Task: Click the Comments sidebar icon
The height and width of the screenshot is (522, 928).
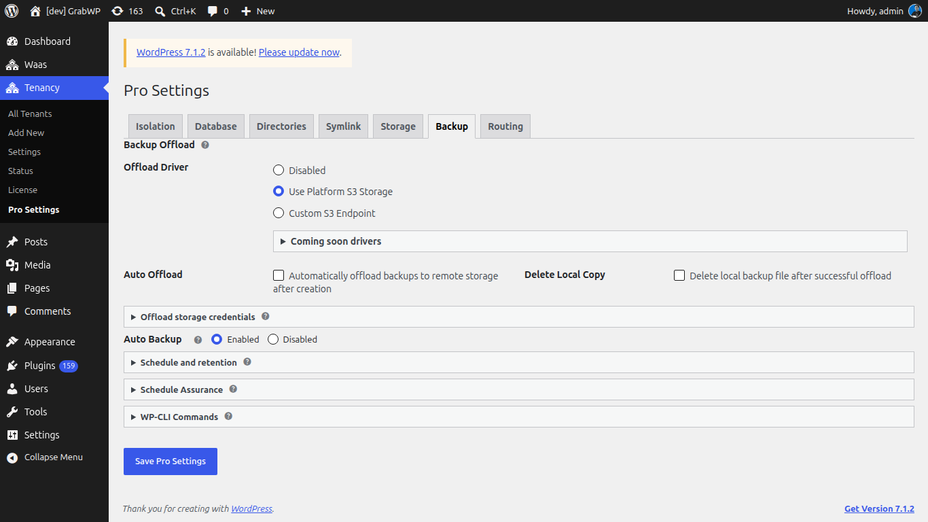Action: [x=12, y=311]
